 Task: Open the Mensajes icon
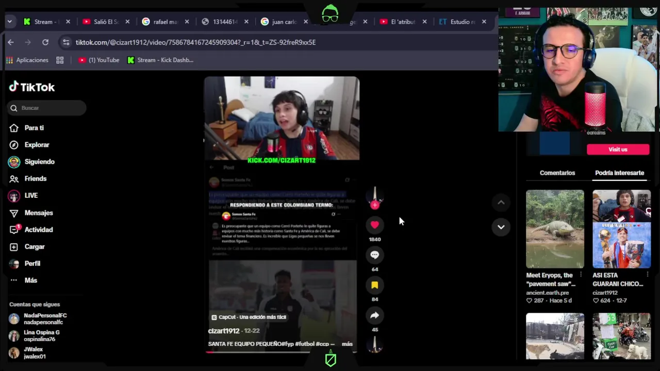[14, 213]
